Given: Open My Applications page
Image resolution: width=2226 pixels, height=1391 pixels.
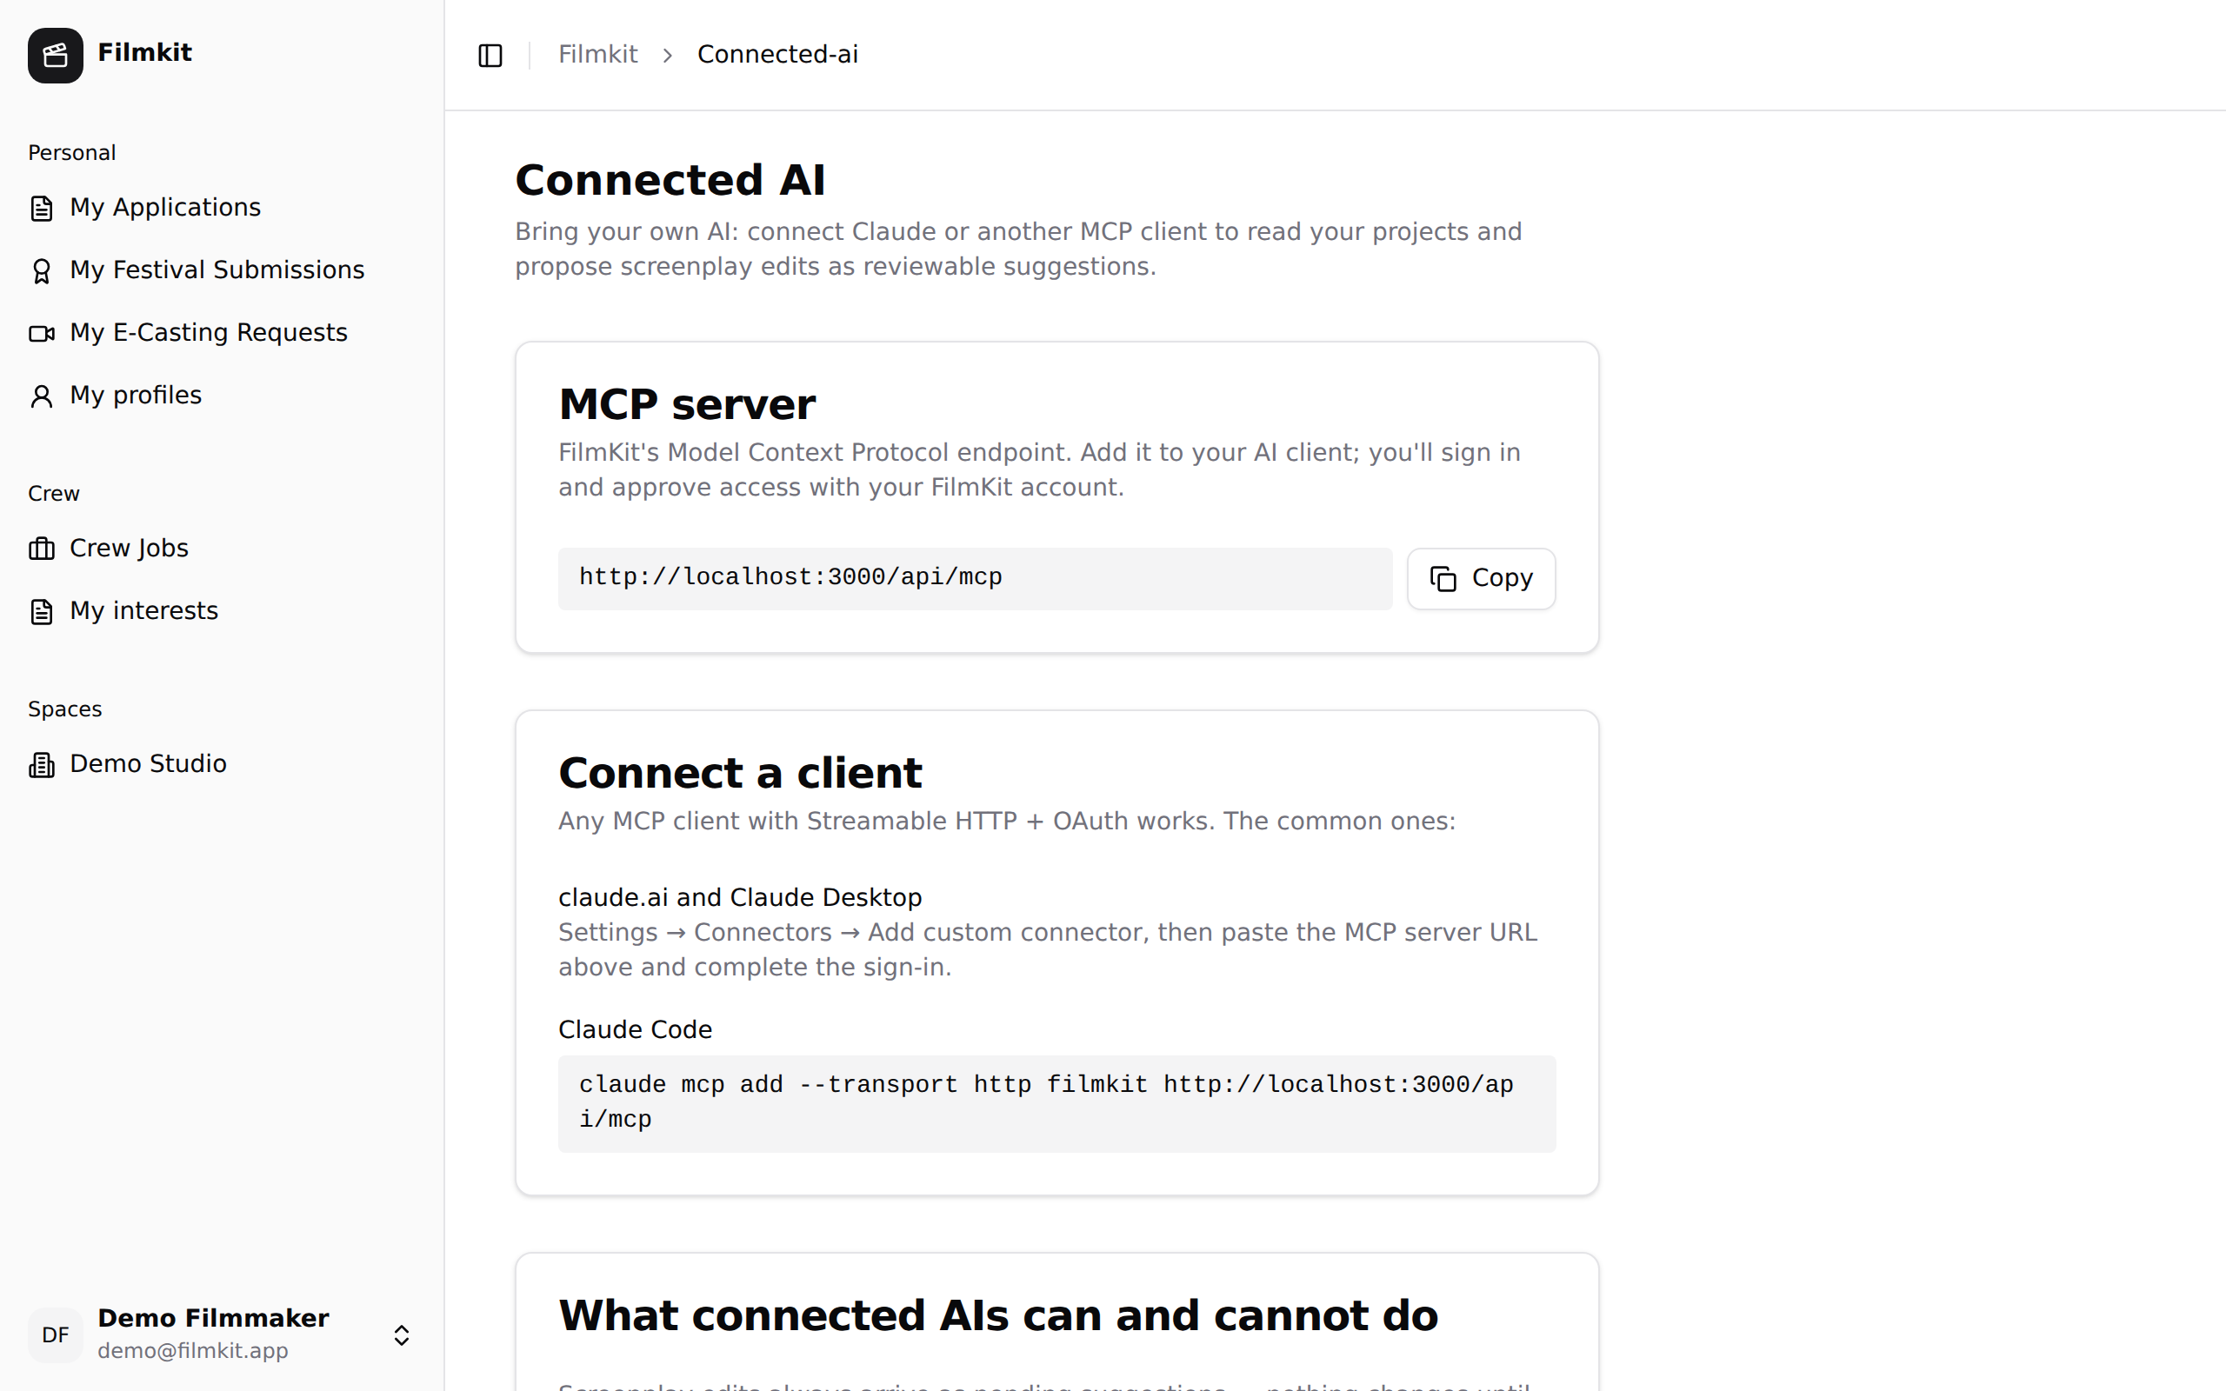Looking at the screenshot, I should tap(222, 208).
